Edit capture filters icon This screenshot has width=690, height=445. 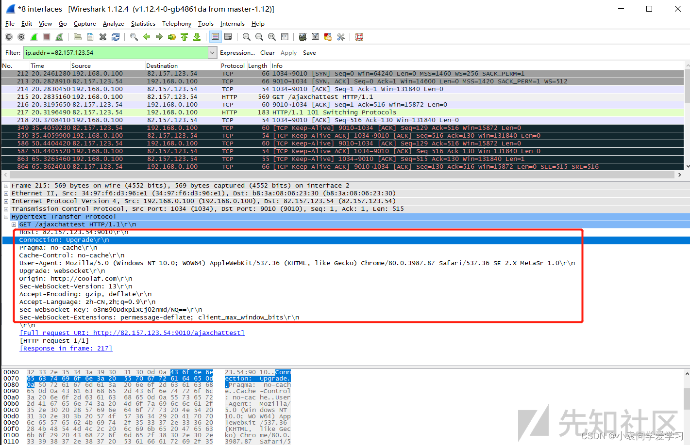tap(303, 37)
